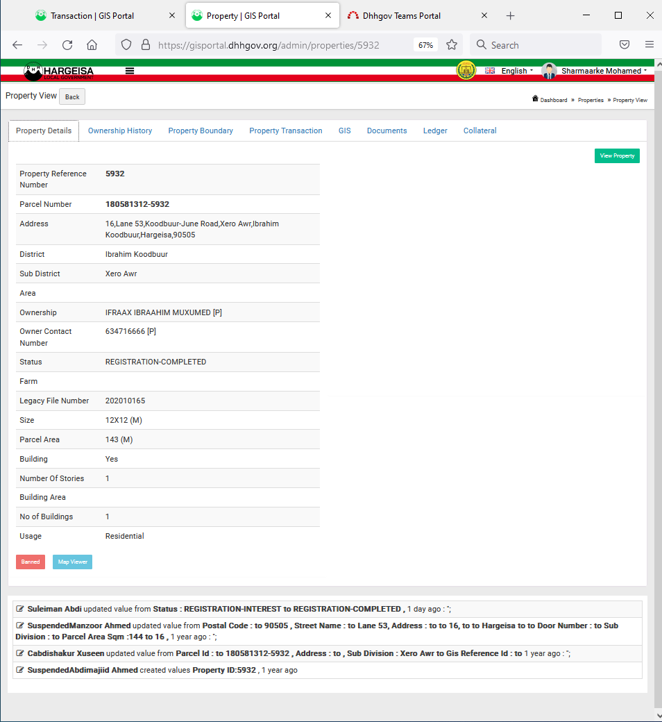Viewport: 662px width, 722px height.
Task: Click the page vertical scrollbar up arrow
Action: (659, 65)
